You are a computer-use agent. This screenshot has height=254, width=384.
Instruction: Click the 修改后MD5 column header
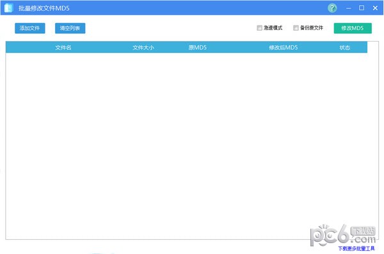coord(284,47)
